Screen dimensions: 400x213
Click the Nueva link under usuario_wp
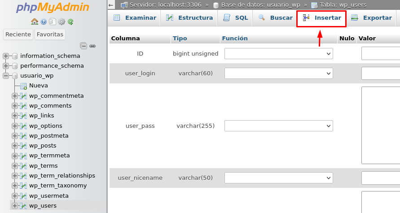tap(39, 86)
